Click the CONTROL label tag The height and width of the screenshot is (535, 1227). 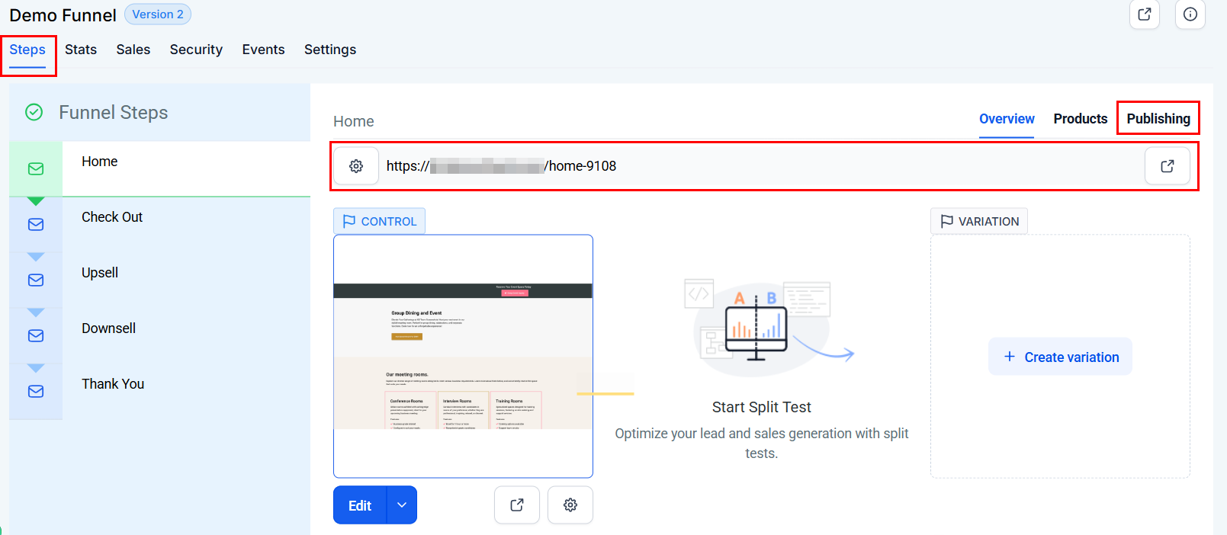point(379,221)
